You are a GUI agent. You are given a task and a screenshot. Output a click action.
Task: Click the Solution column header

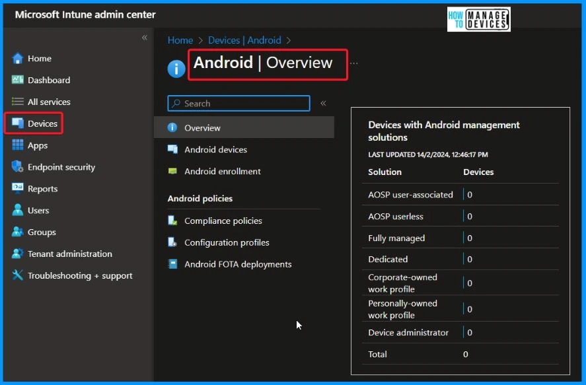(x=385, y=172)
